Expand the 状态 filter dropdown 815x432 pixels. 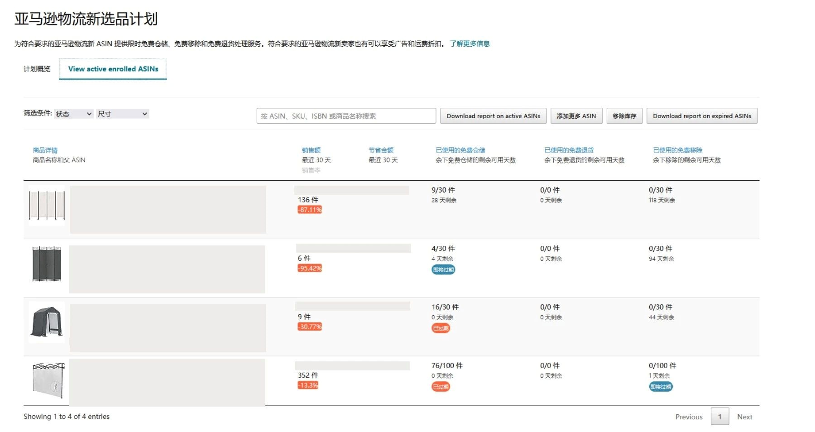(73, 114)
